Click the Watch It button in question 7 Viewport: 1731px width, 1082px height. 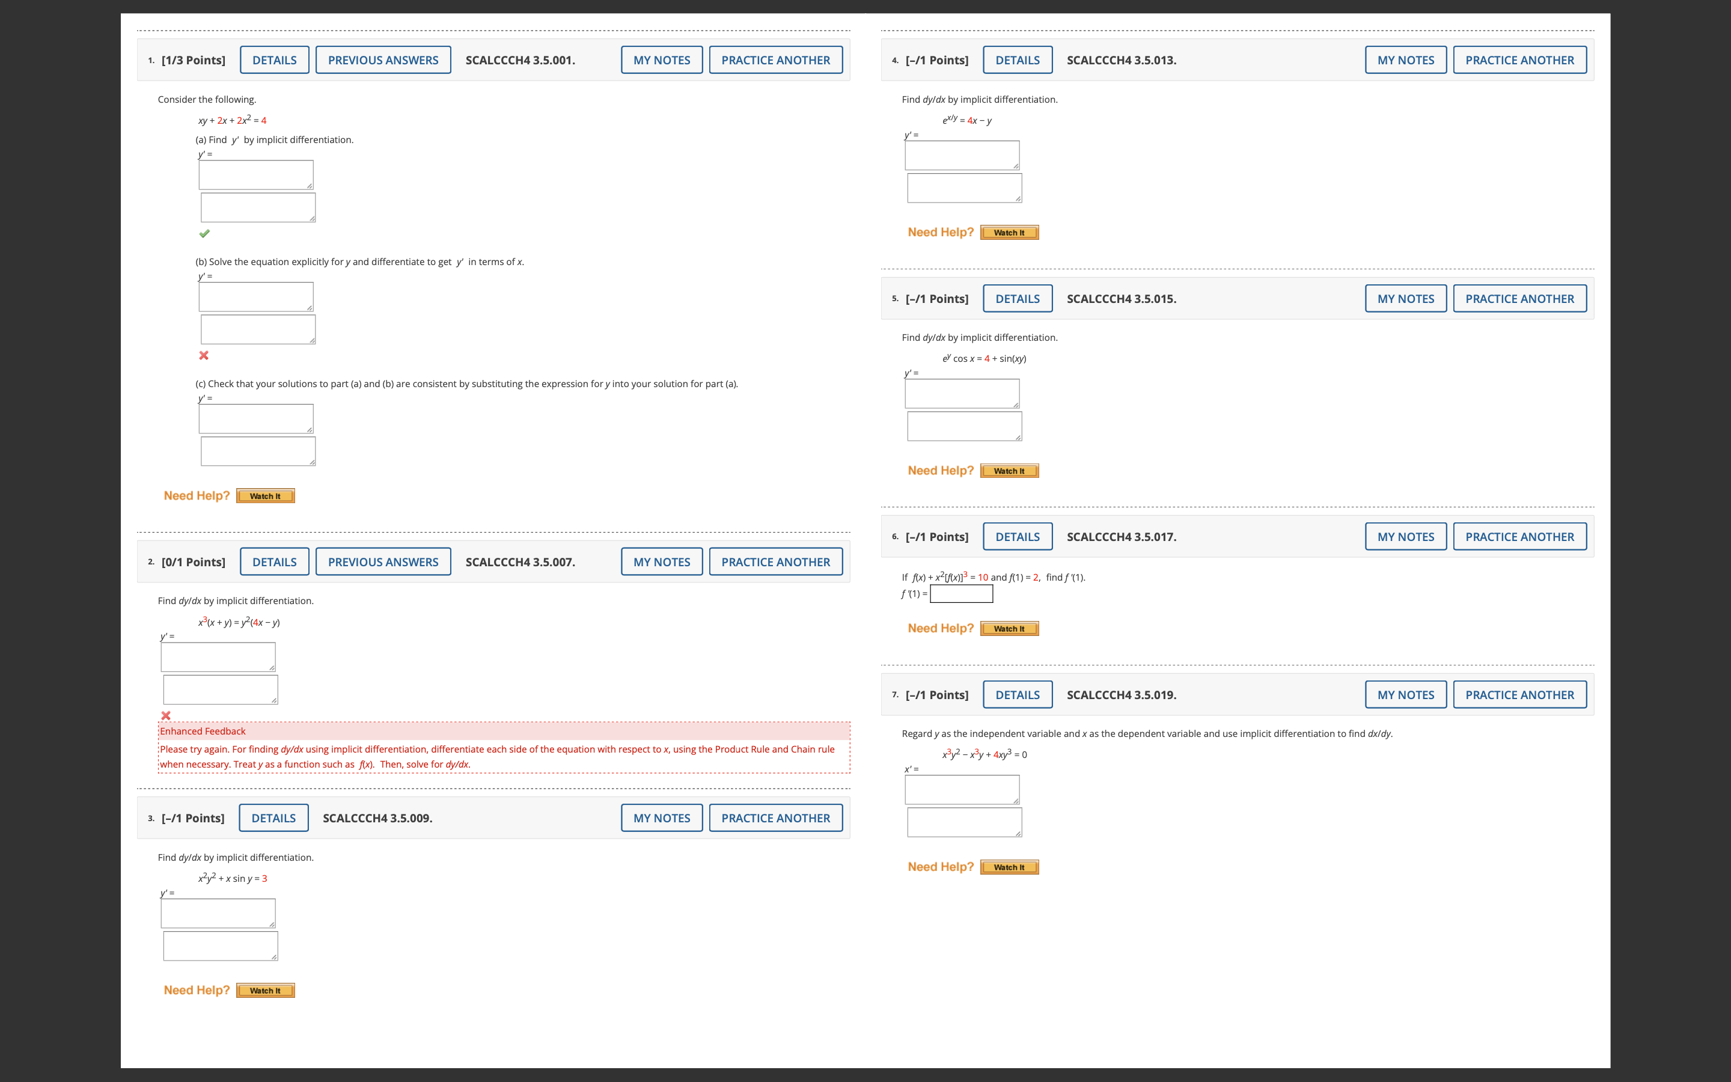(1009, 867)
